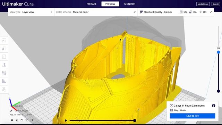
Task: Click the Sign in button
Action: (216, 4)
